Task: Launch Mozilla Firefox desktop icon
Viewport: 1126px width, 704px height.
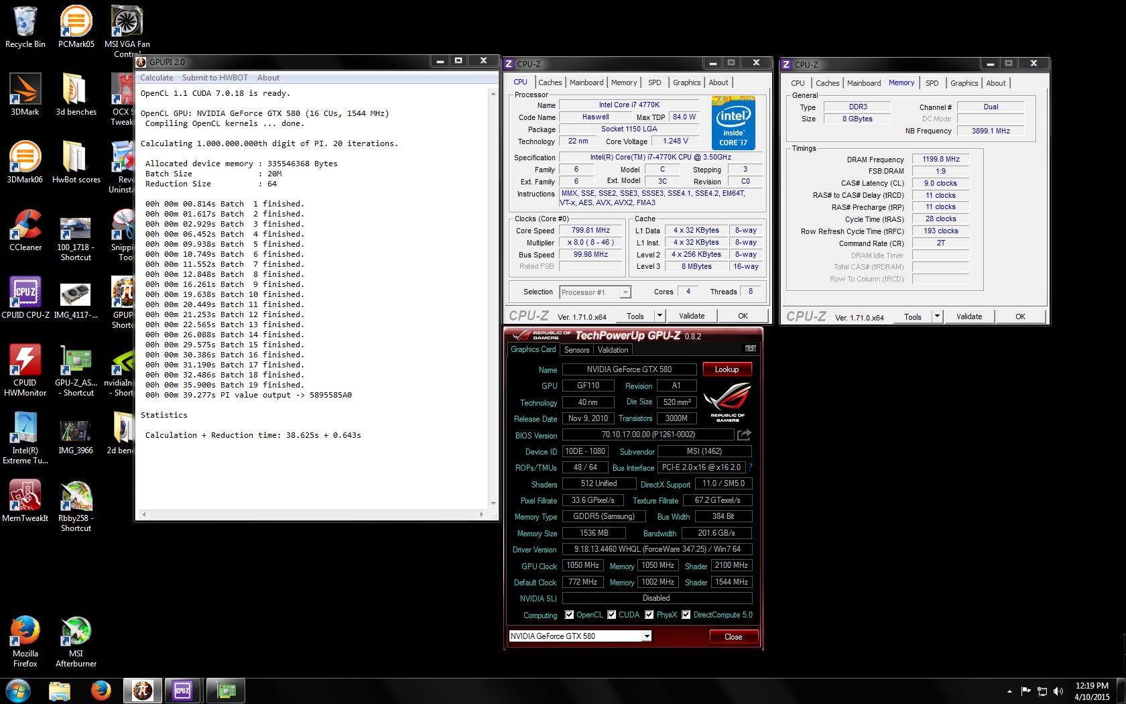Action: pyautogui.click(x=25, y=641)
